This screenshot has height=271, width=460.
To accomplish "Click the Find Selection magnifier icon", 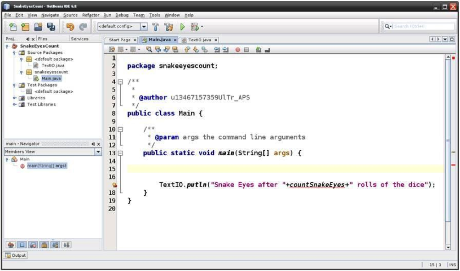I will coord(149,50).
